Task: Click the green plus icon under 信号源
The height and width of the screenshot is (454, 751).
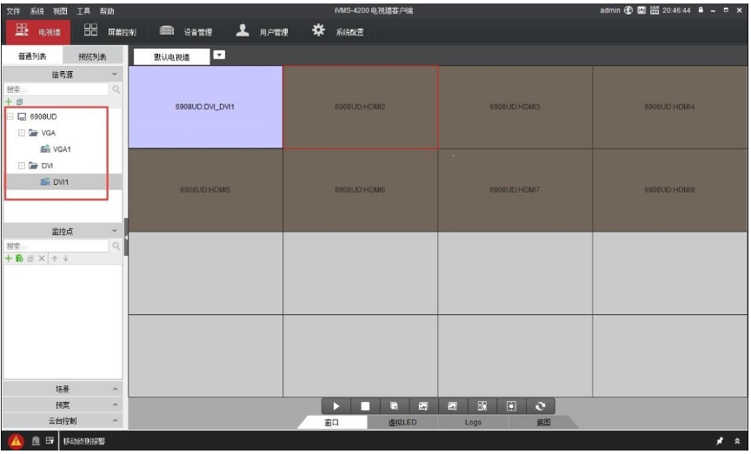Action: pos(10,101)
